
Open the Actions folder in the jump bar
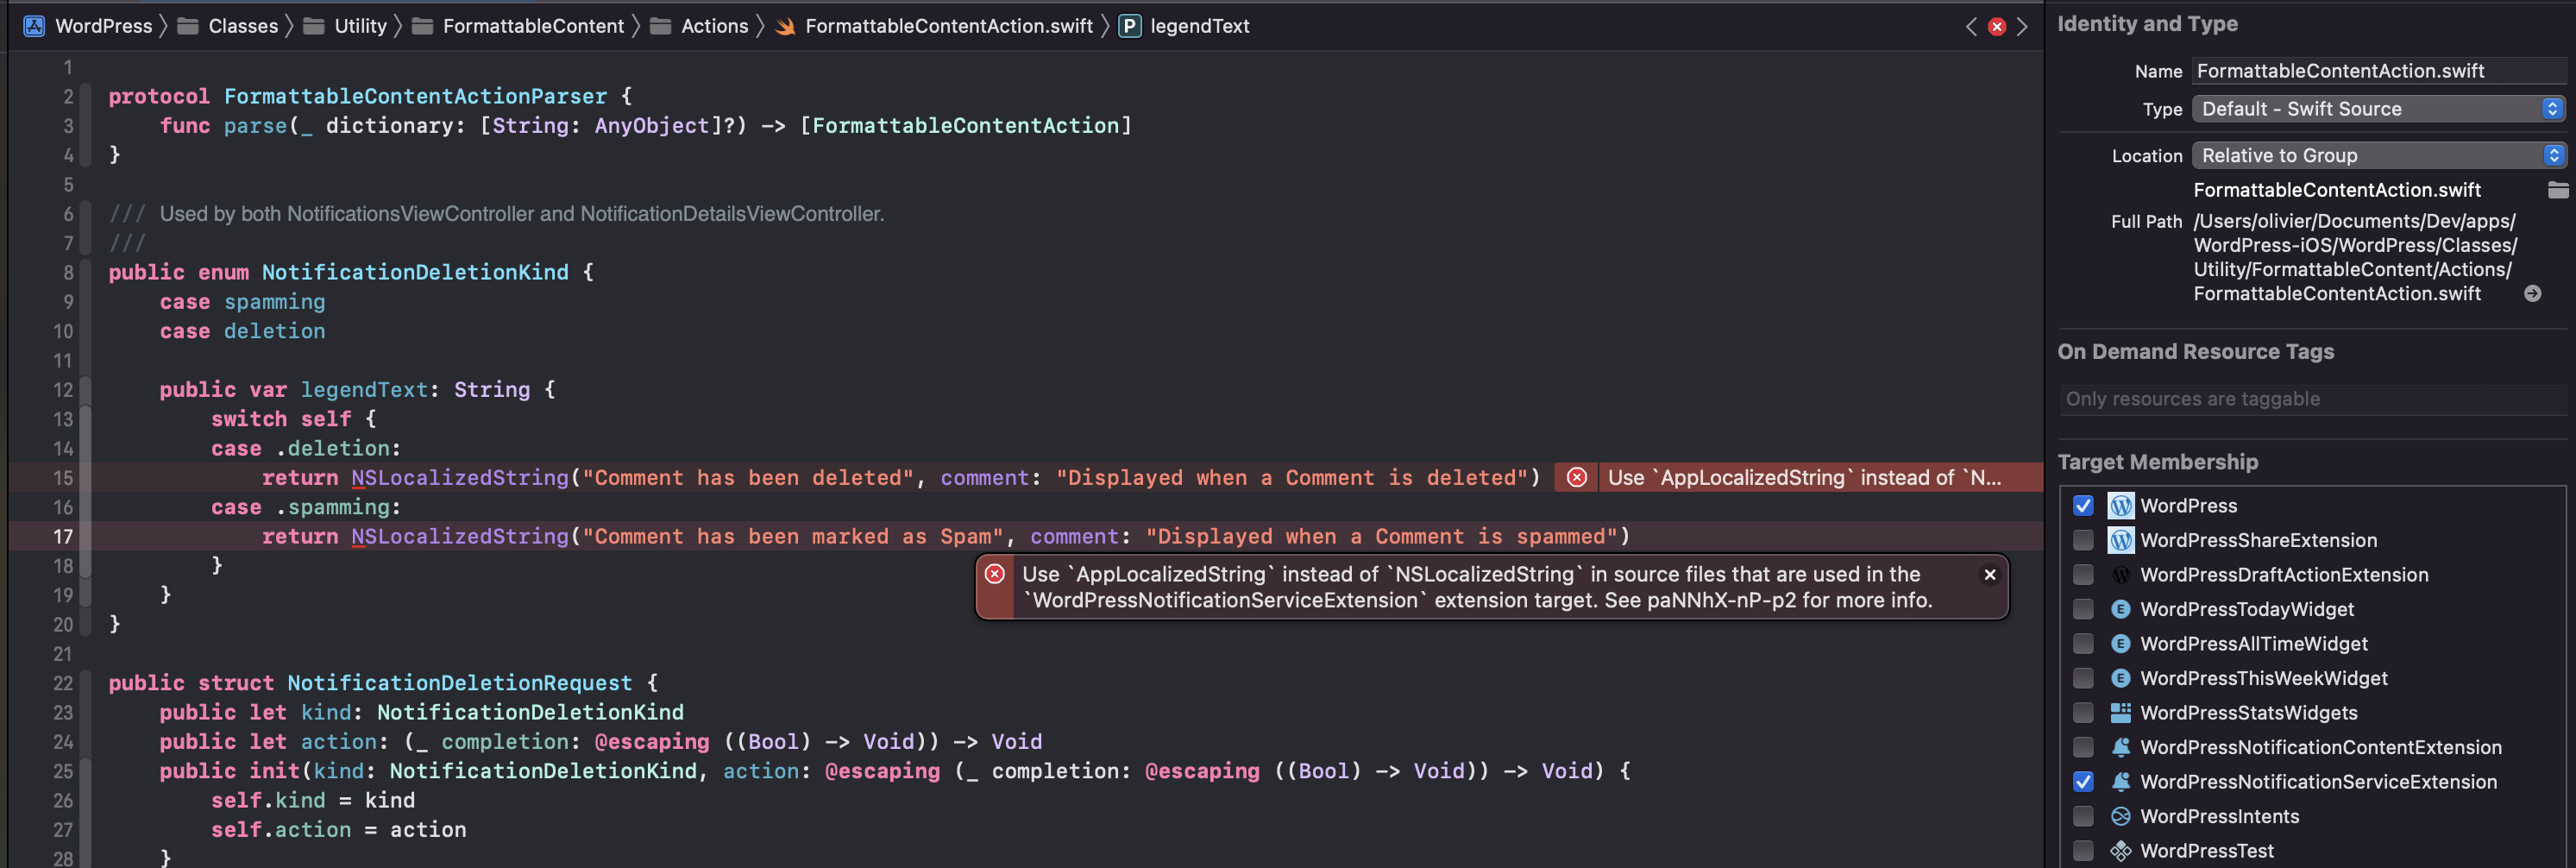tap(699, 26)
